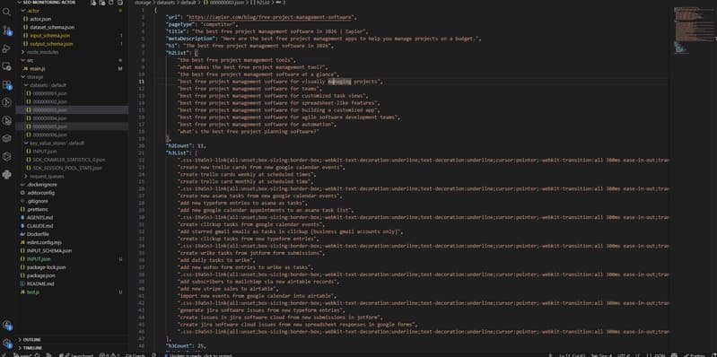Open the Extensions view
This screenshot has width=717, height=357.
tap(7, 84)
